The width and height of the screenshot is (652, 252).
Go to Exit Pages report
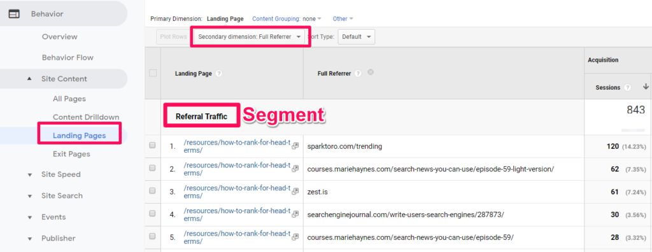pyautogui.click(x=71, y=154)
